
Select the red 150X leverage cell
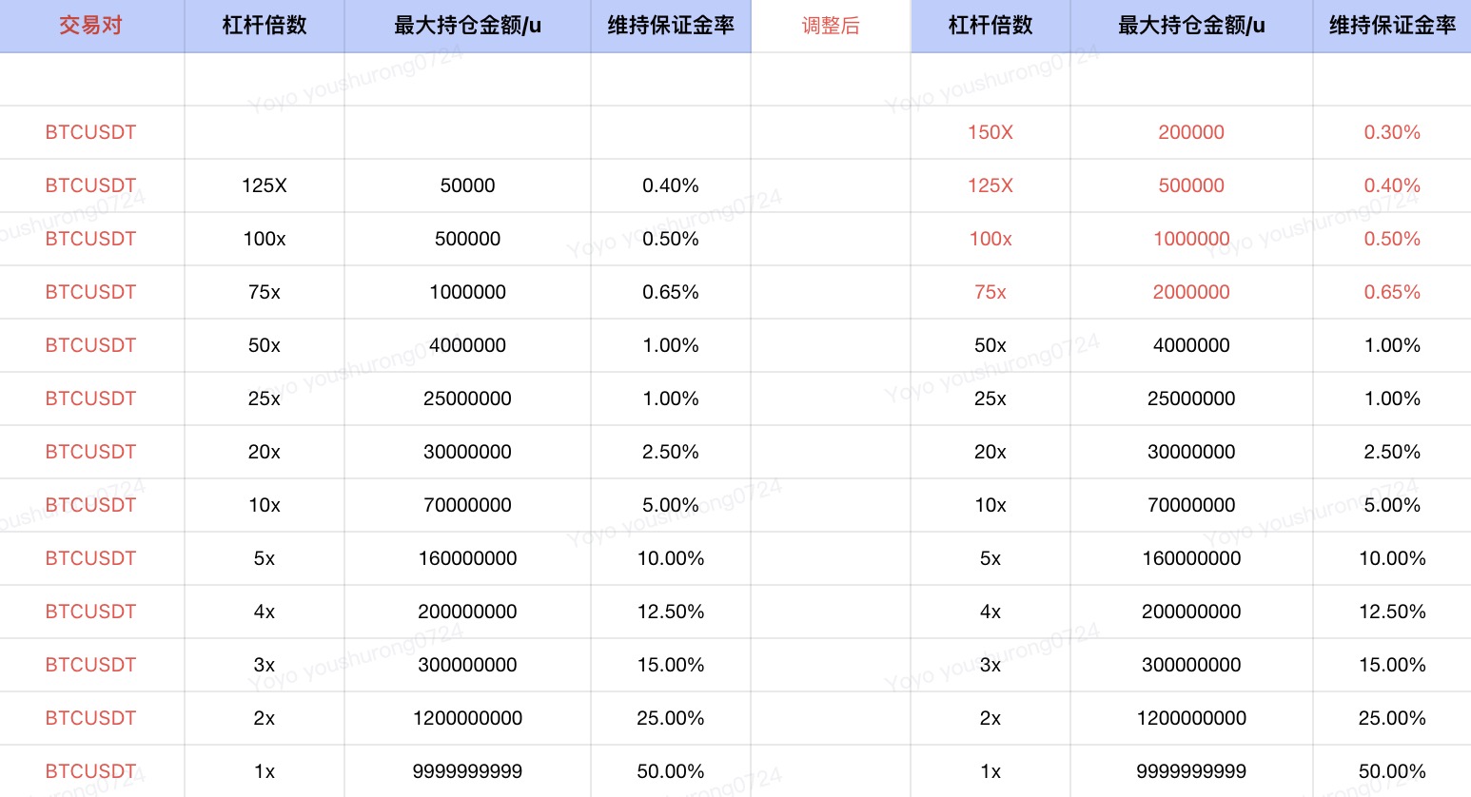(990, 132)
